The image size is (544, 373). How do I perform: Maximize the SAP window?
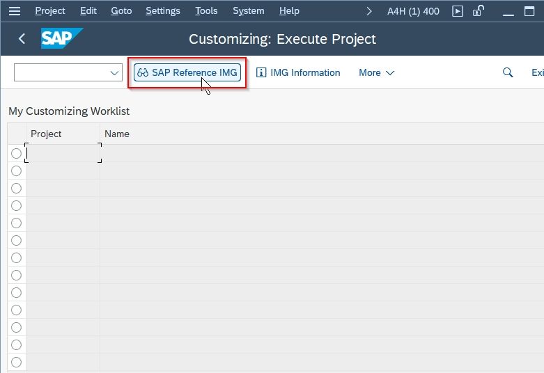(529, 11)
